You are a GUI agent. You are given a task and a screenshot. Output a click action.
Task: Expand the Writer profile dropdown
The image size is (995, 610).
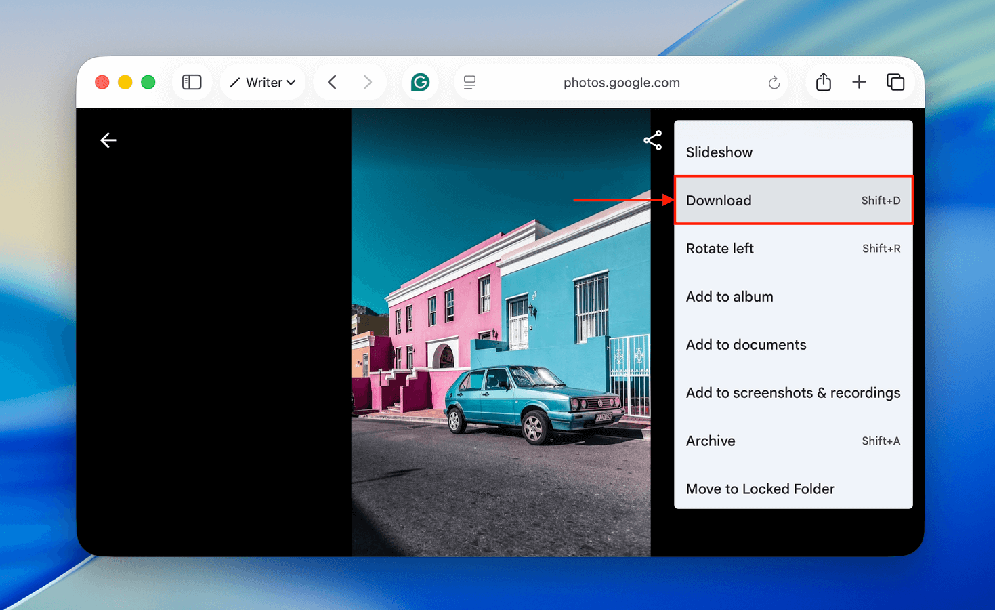(263, 83)
